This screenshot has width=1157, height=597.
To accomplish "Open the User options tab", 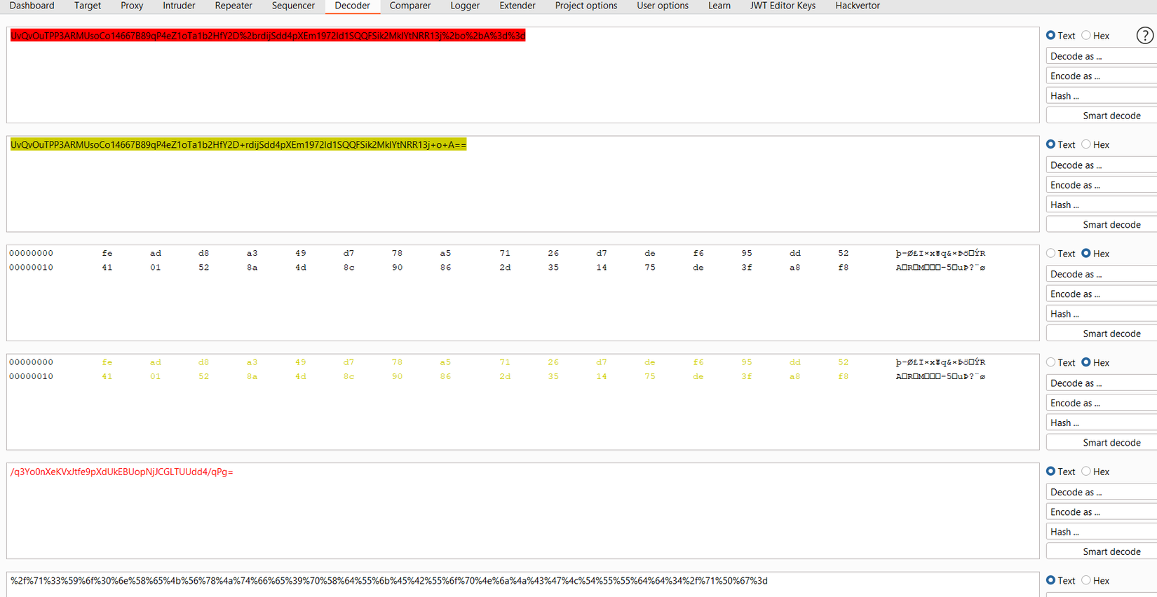I will pyautogui.click(x=663, y=6).
